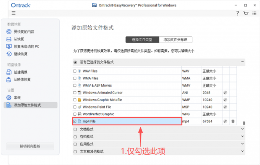Click Windows Graphic Metafile type icon

point(80,100)
